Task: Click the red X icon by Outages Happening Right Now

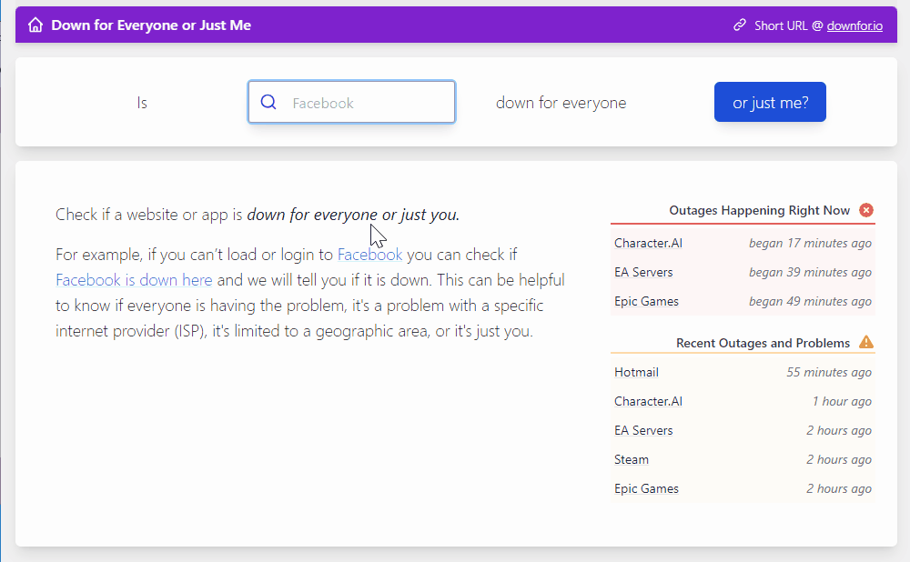Action: click(866, 210)
